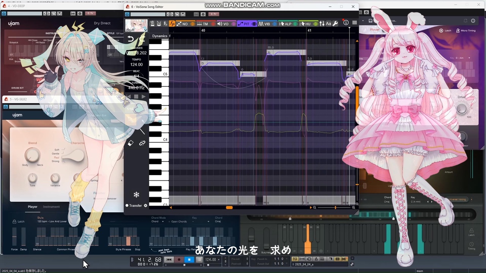Zoom in the VoiSona horizontal view
The image size is (486, 273).
[x=353, y=207]
